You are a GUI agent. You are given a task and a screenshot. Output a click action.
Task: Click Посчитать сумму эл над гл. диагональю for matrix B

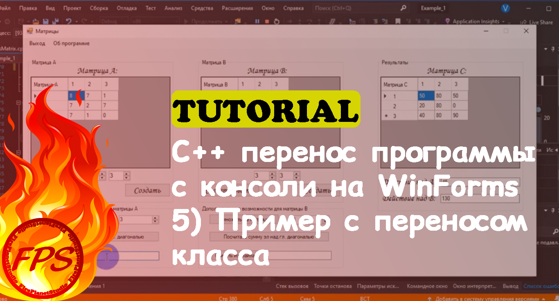269,237
